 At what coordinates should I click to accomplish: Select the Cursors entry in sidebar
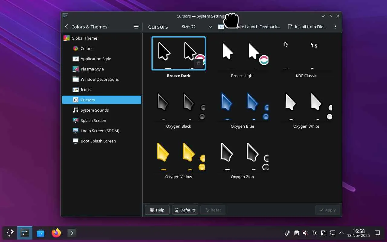pos(102,100)
